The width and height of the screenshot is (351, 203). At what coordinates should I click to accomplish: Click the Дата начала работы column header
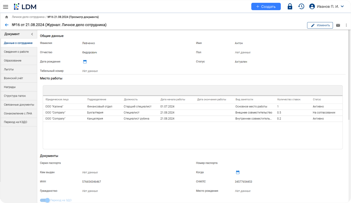tap(173, 99)
